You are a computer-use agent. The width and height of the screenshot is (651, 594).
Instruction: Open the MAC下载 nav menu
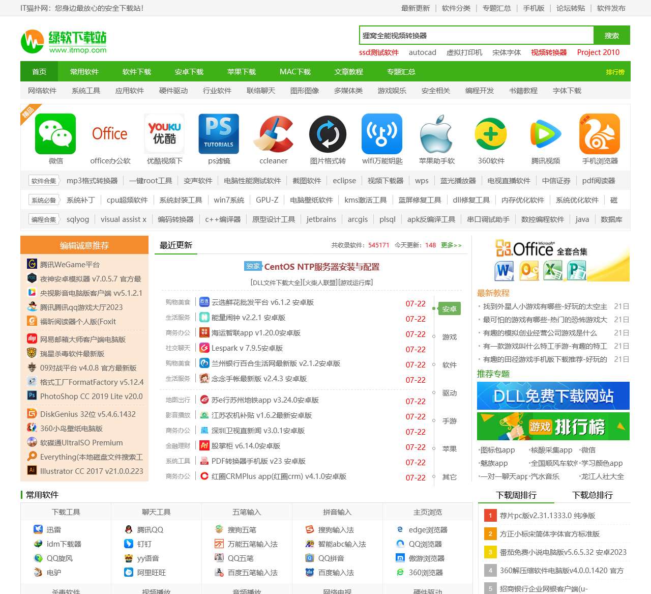(295, 72)
